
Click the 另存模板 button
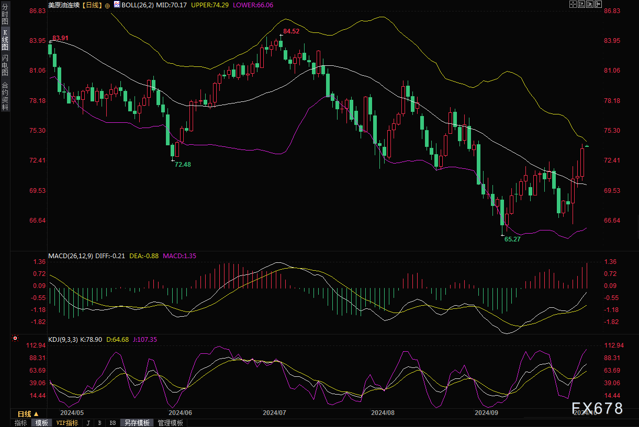coord(137,423)
